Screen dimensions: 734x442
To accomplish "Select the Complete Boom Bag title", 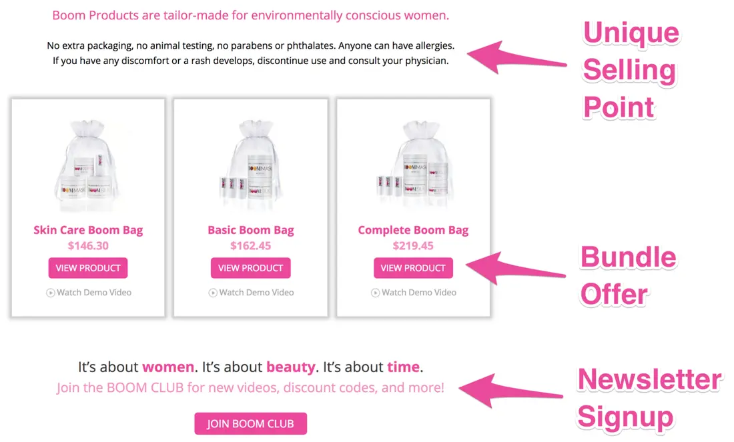I will coord(413,230).
